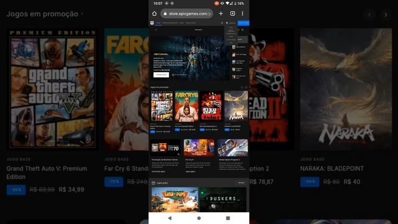Select second game in side carousel list
Viewport: 398px width, 224px height.
click(239, 54)
